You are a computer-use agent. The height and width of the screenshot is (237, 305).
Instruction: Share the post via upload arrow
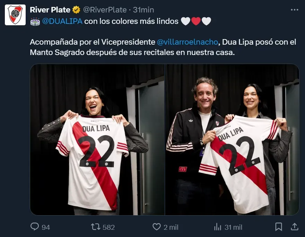pyautogui.click(x=295, y=227)
